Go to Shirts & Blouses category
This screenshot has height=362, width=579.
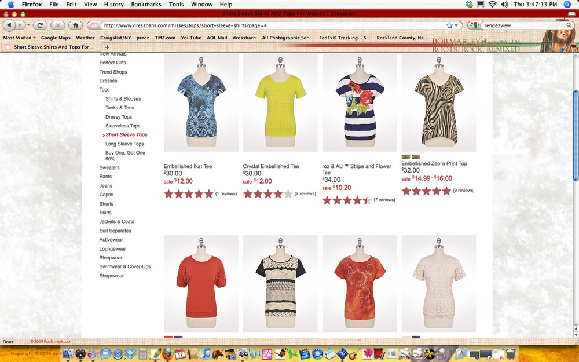tap(123, 98)
